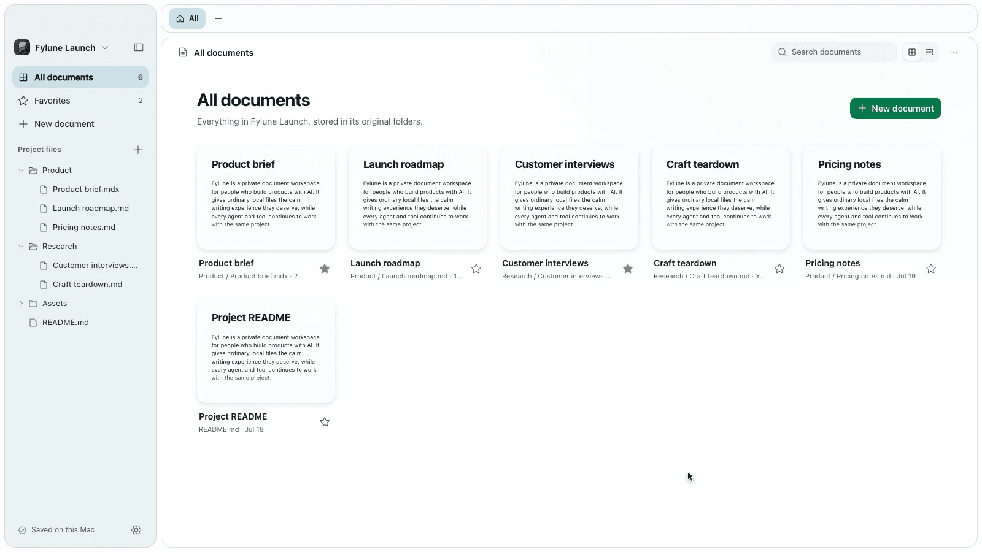This screenshot has width=982, height=552.
Task: Switch to list view
Action: pyautogui.click(x=929, y=52)
